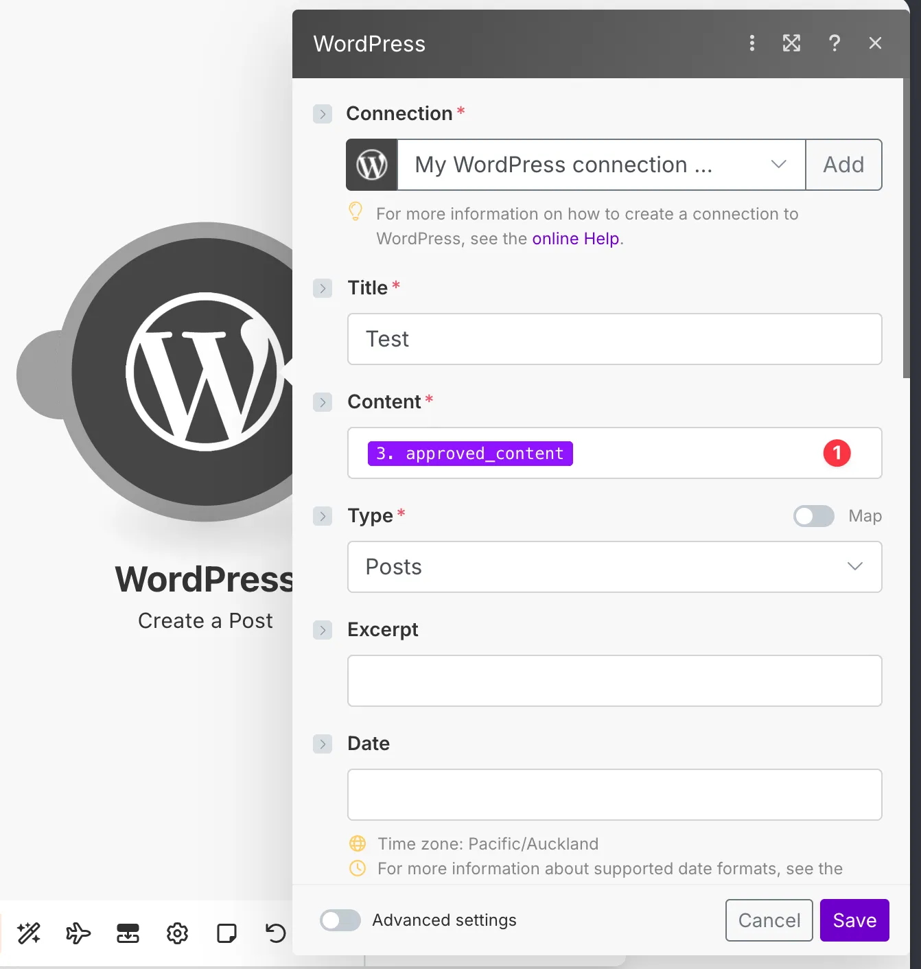This screenshot has width=921, height=969.
Task: Open the Type dropdown showing Posts
Action: (x=614, y=567)
